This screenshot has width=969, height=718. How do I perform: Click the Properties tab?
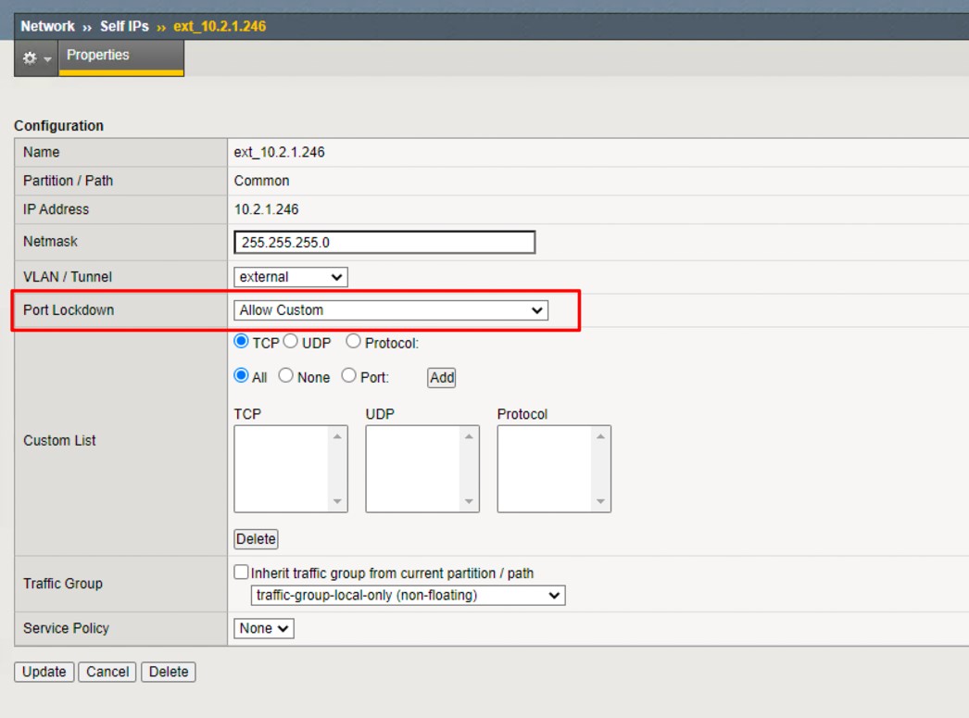pyautogui.click(x=97, y=56)
